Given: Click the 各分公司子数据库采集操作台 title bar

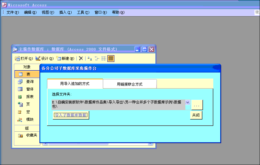Looking at the screenshot, I should 130,68.
